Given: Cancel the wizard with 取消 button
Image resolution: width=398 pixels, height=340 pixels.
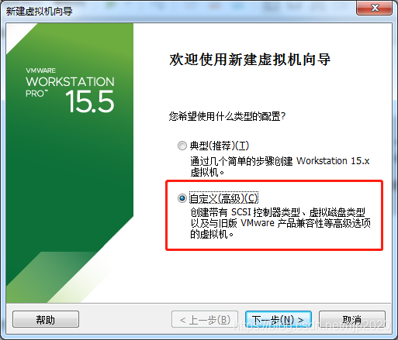Looking at the screenshot, I should [352, 319].
